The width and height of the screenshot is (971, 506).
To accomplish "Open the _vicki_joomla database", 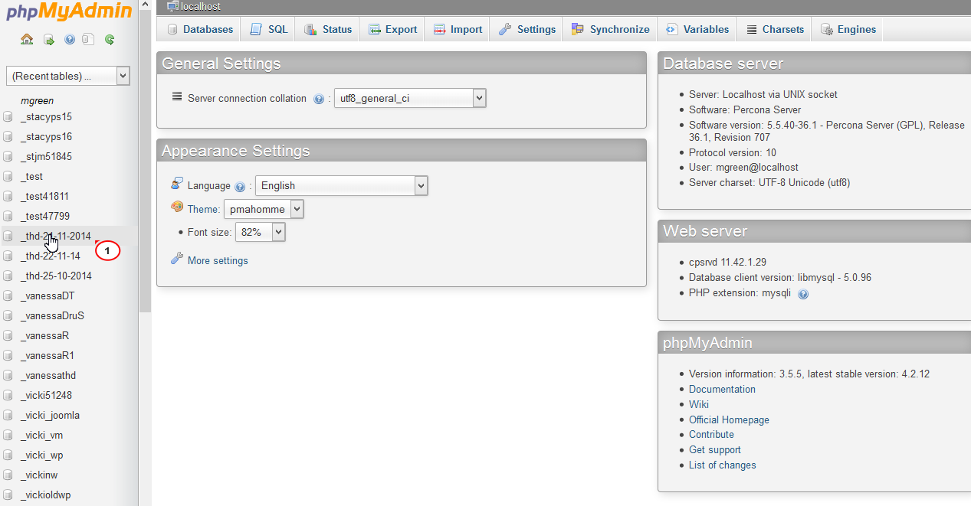I will pos(51,416).
